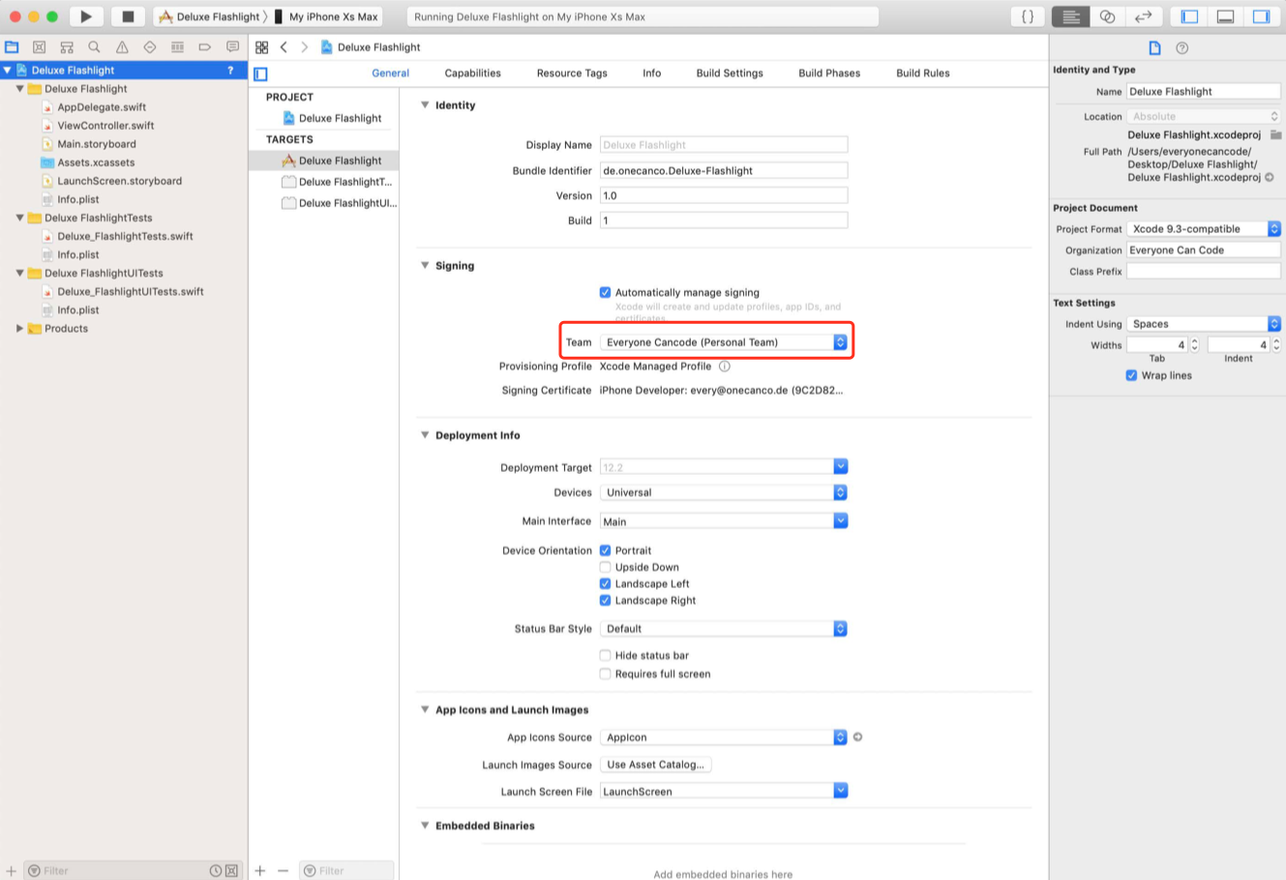Toggle Automatically manage signing

coord(605,292)
